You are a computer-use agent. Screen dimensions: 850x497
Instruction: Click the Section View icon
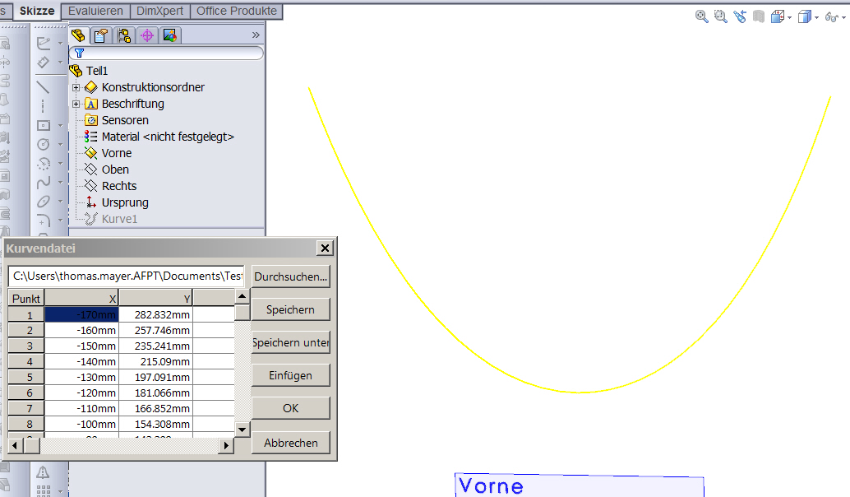[x=759, y=16]
